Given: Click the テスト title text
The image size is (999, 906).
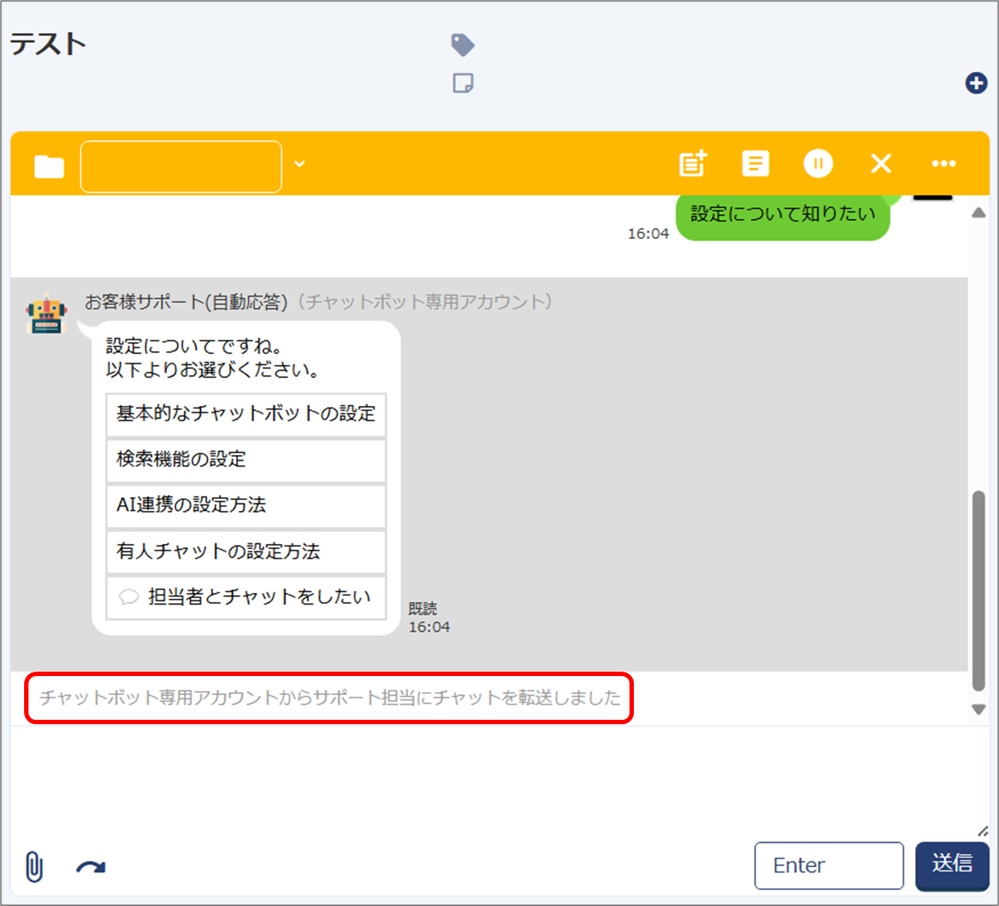Looking at the screenshot, I should pos(48,45).
